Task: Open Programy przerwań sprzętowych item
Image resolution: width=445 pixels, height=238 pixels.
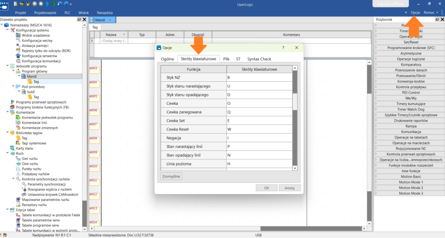Action: pyautogui.click(x=41, y=102)
